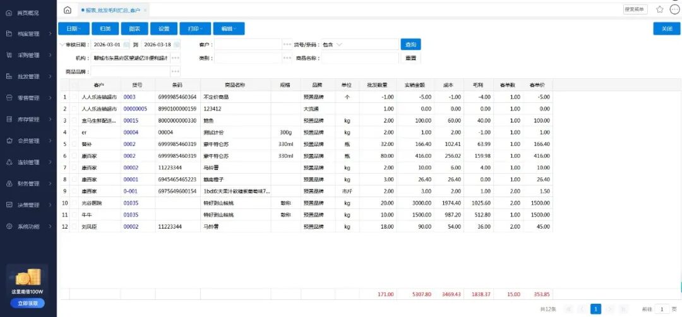Check the select-all checkbox in table header
The width and height of the screenshot is (682, 317).
click(x=75, y=85)
